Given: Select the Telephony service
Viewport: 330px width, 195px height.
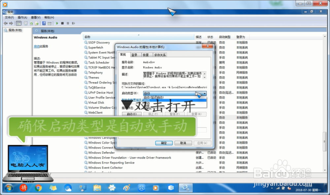Looking at the screenshot, I should [95, 72].
